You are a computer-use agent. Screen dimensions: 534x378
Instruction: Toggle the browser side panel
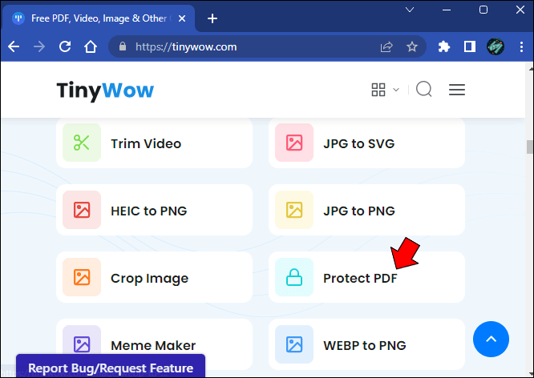(470, 46)
